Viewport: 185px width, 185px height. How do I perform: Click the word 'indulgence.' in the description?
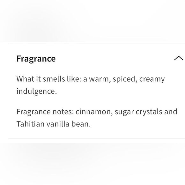click(x=37, y=91)
